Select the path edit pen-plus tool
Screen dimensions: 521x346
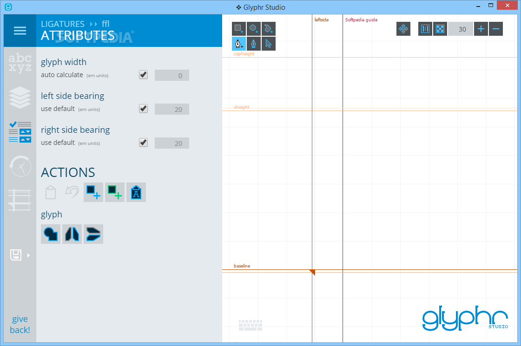point(238,44)
